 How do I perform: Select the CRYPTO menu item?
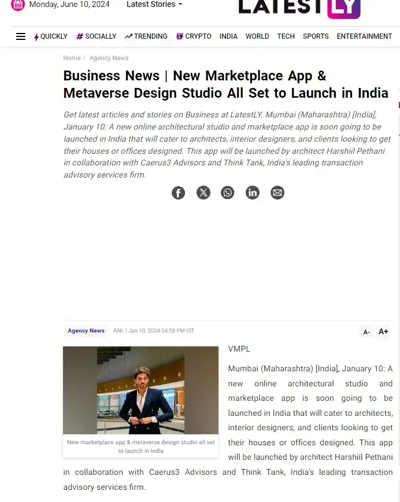(x=194, y=36)
